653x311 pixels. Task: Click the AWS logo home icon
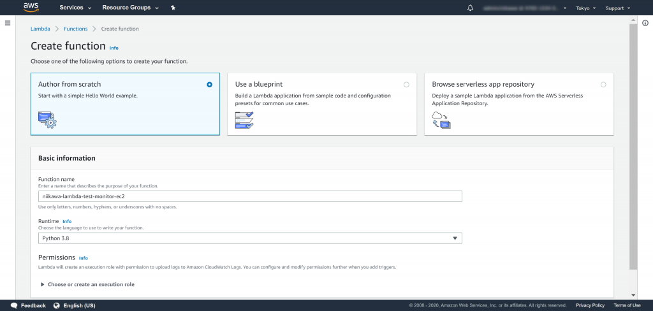[31, 7]
